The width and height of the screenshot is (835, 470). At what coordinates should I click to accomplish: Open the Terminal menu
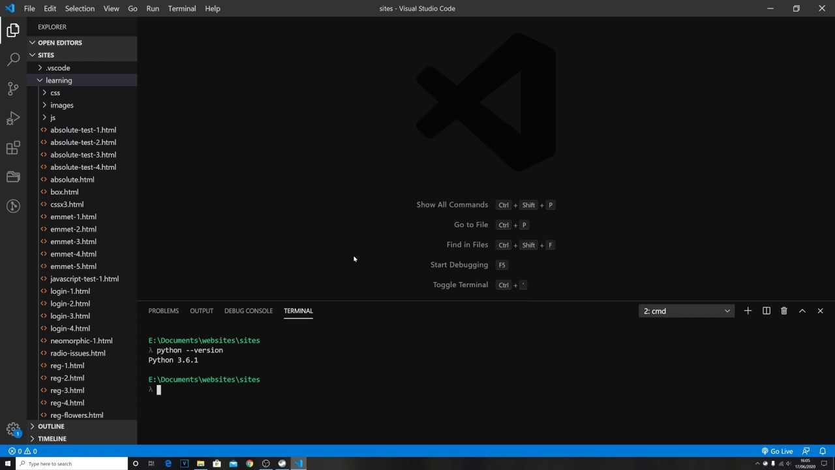pos(182,8)
